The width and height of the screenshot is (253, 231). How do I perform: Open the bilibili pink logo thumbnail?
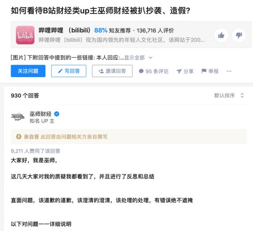pyautogui.click(x=25, y=35)
